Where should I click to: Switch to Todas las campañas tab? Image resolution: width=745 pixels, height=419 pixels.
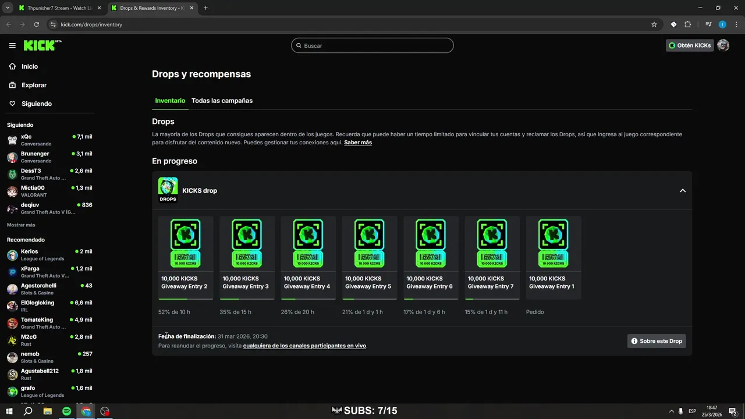tap(222, 101)
